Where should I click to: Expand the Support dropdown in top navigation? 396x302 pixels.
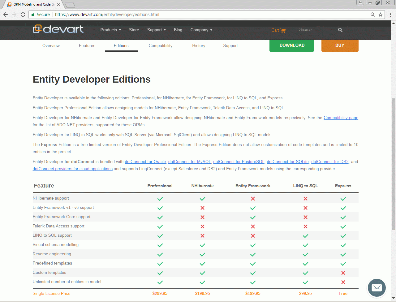[156, 30]
